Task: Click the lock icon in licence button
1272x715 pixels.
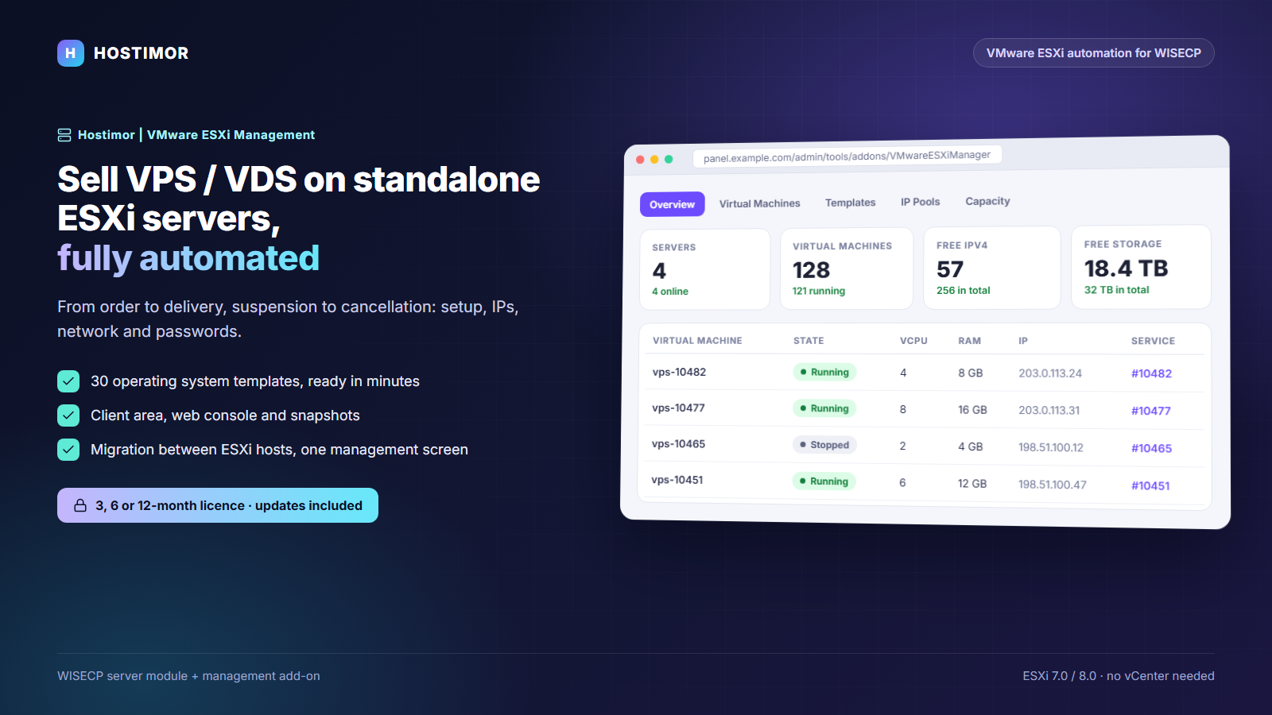Action: click(x=80, y=505)
